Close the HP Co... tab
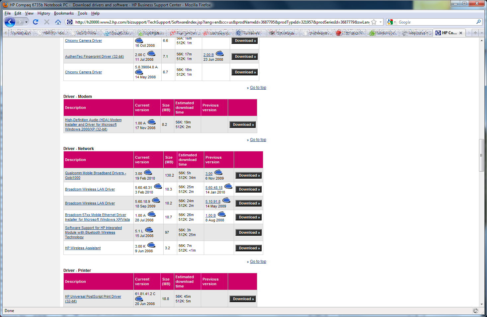Viewport: 487px width, 317px height. click(x=461, y=33)
